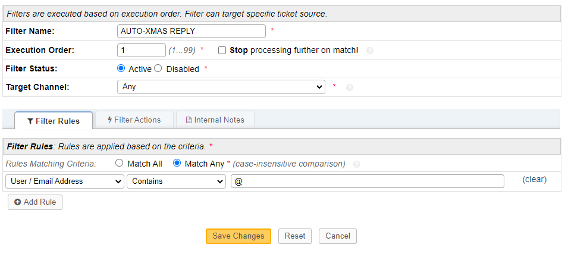Screen dimensions: 565x263
Task: Click the lightning icon on Filter Actions tab
Action: tap(110, 120)
